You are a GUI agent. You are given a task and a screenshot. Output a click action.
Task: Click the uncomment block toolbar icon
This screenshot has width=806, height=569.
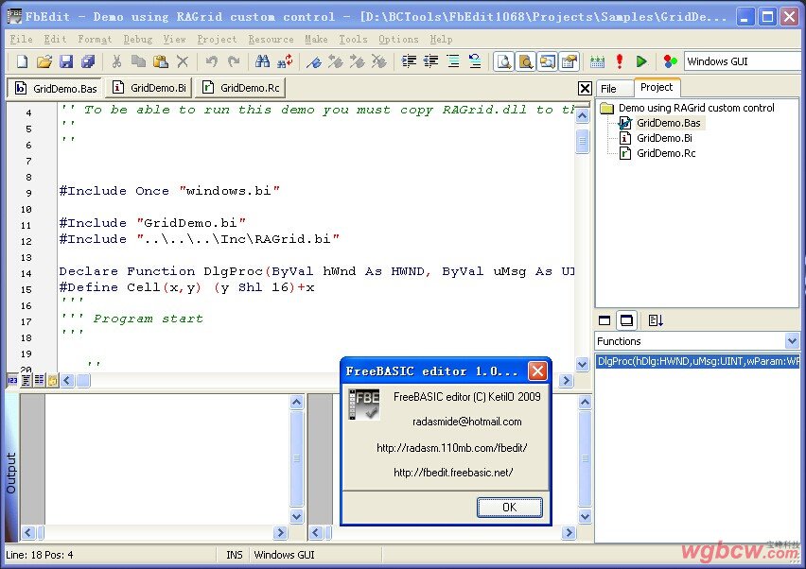coord(475,61)
